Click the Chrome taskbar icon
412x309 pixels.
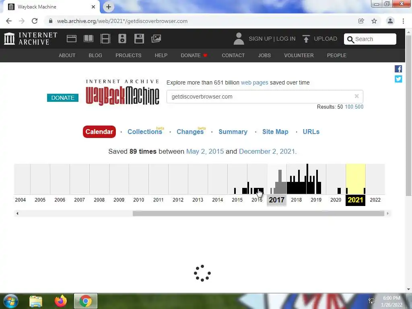(x=86, y=301)
